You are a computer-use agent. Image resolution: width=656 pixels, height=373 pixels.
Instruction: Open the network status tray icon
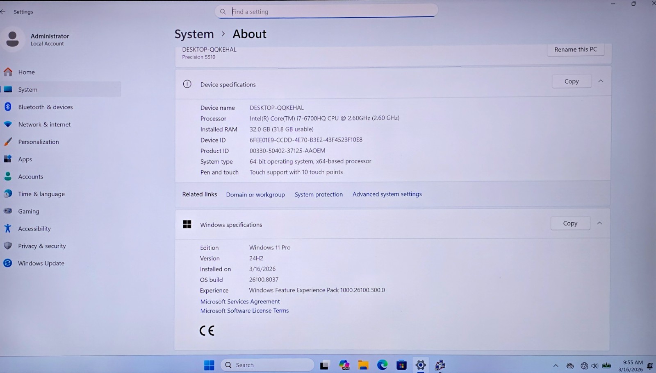click(584, 366)
